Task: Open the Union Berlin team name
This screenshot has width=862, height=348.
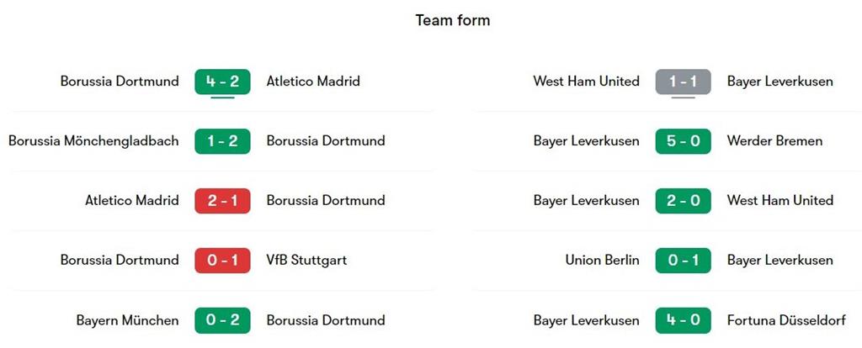Action: [x=602, y=261]
